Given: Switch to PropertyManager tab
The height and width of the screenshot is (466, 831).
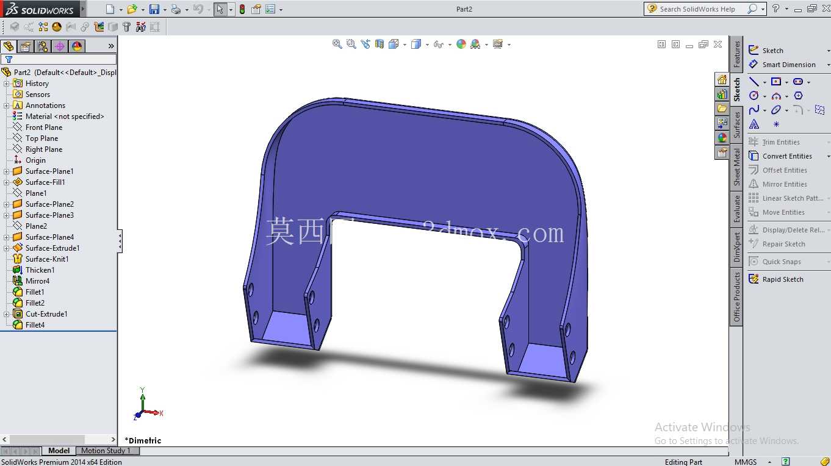Looking at the screenshot, I should 26,46.
